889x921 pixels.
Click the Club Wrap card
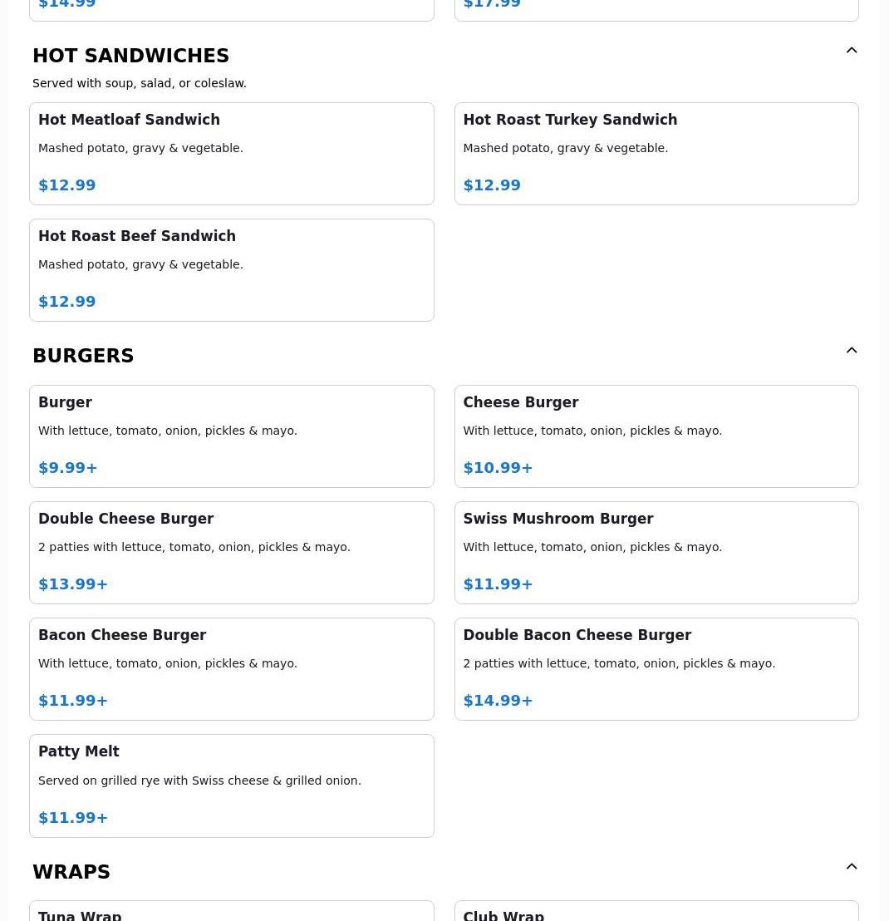click(656, 912)
